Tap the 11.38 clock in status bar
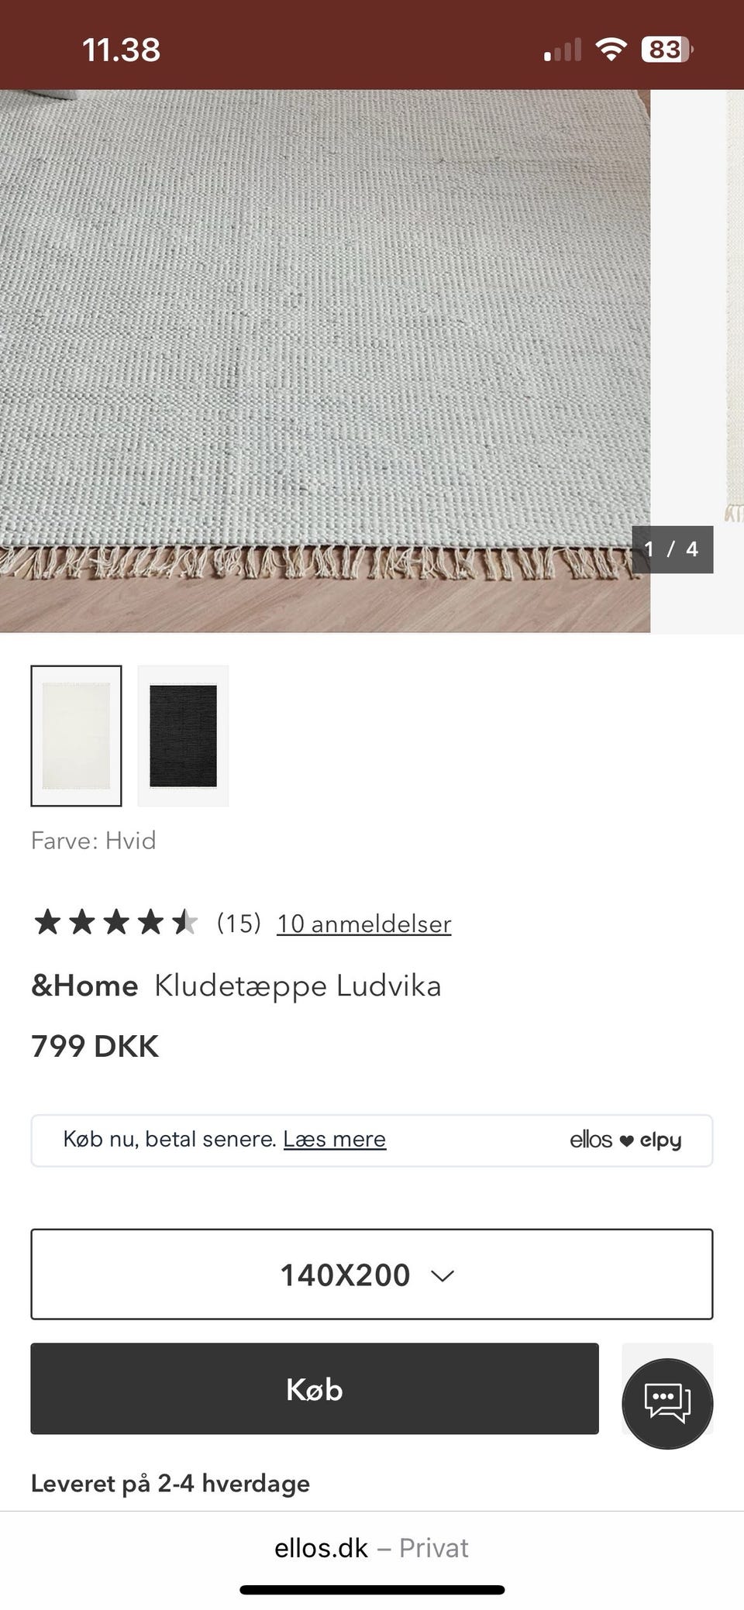This screenshot has height=1610, width=744. coord(122,50)
